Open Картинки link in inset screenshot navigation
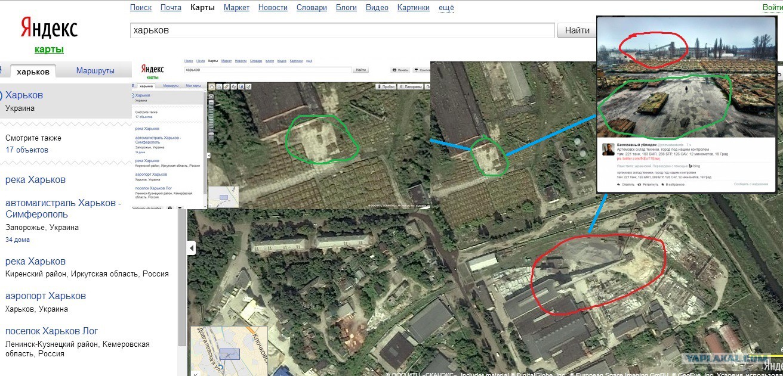 click(296, 61)
